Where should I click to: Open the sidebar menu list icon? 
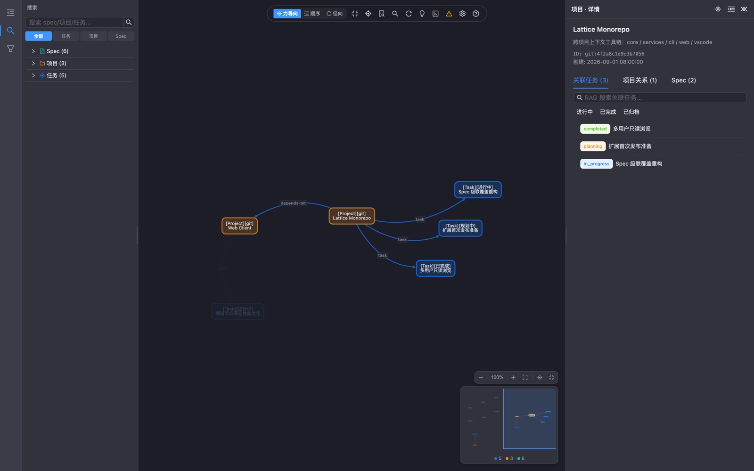pyautogui.click(x=10, y=13)
